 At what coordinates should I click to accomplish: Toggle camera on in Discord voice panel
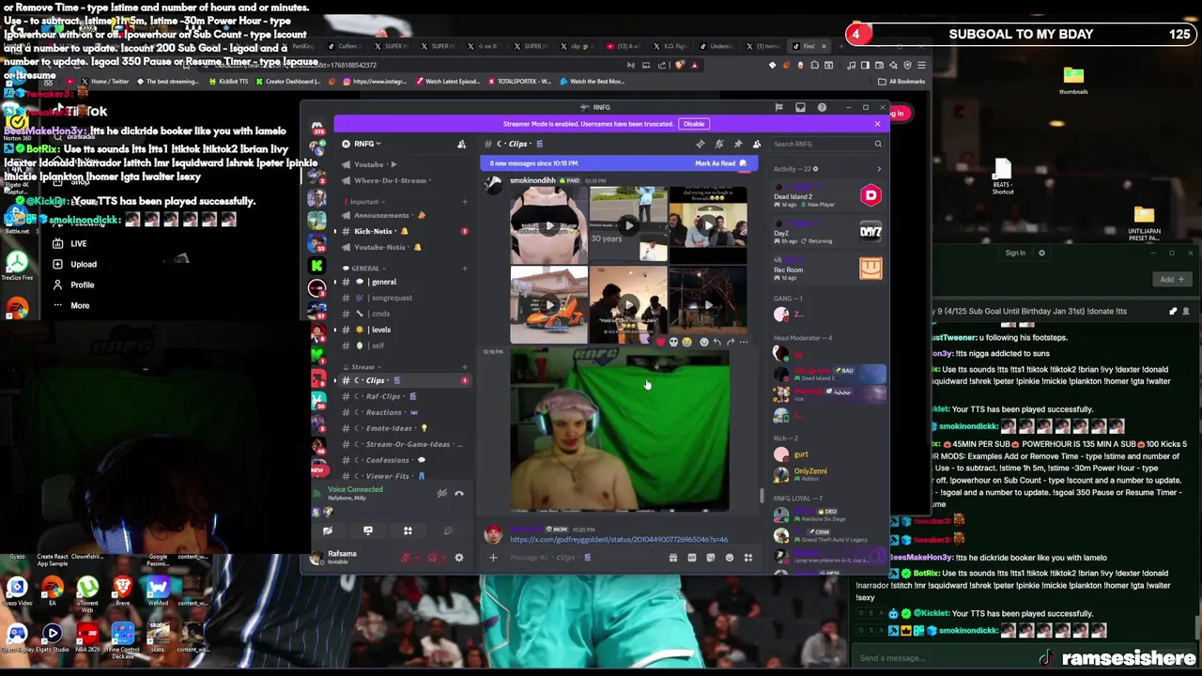328,530
